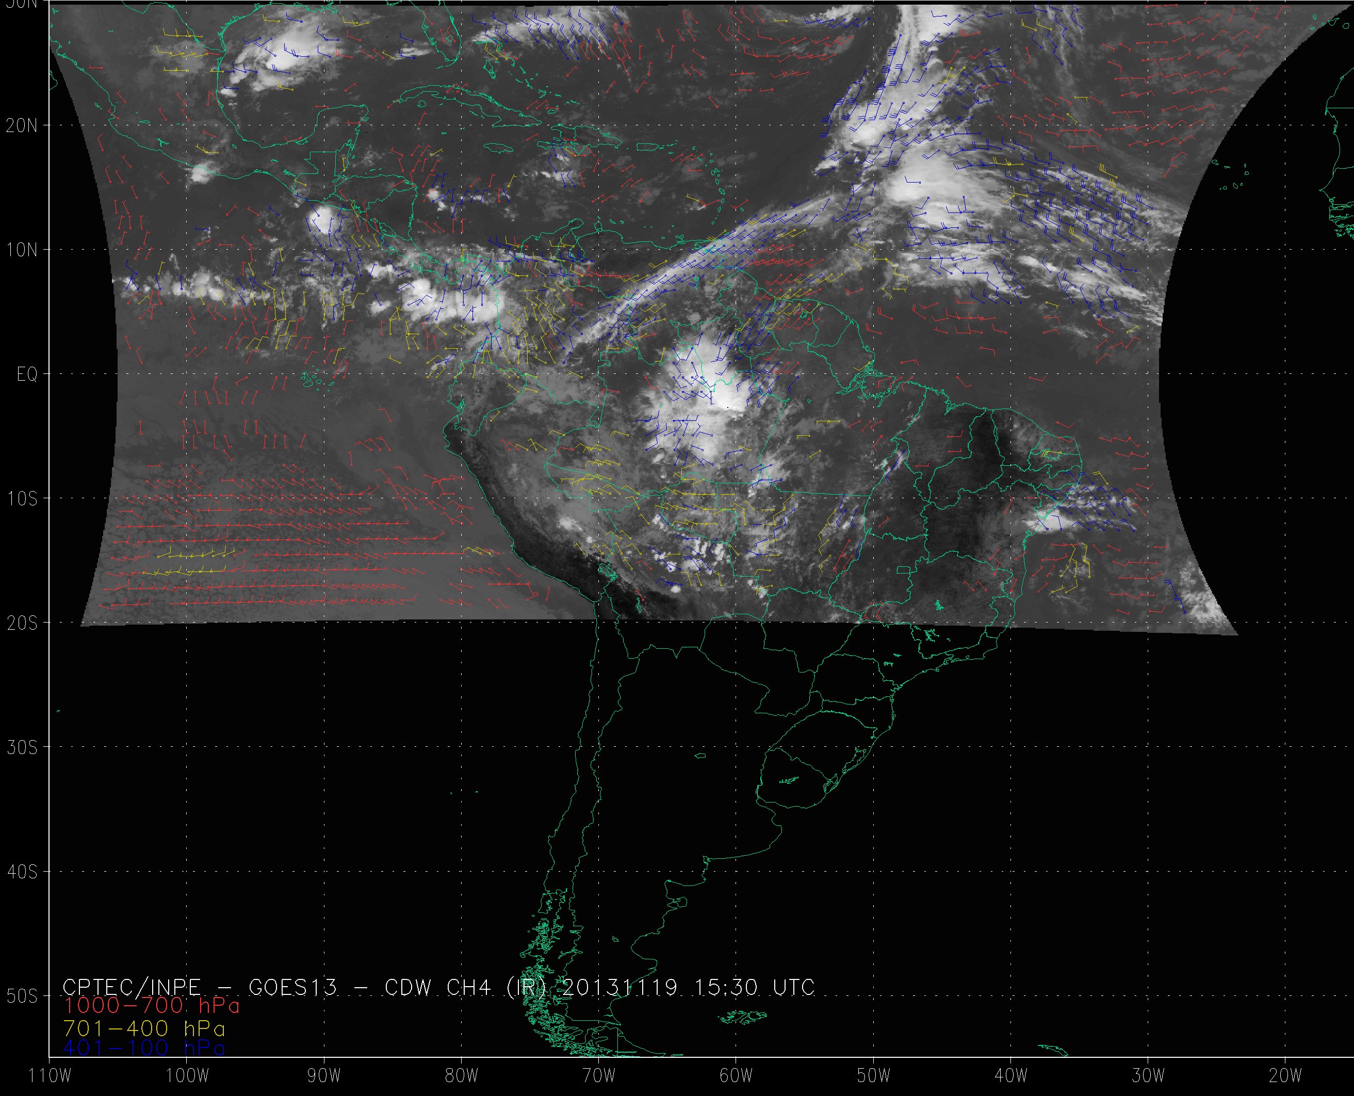Click the red 1000-700 hPa legend entry
Viewport: 1354px width, 1096px height.
[x=152, y=1005]
